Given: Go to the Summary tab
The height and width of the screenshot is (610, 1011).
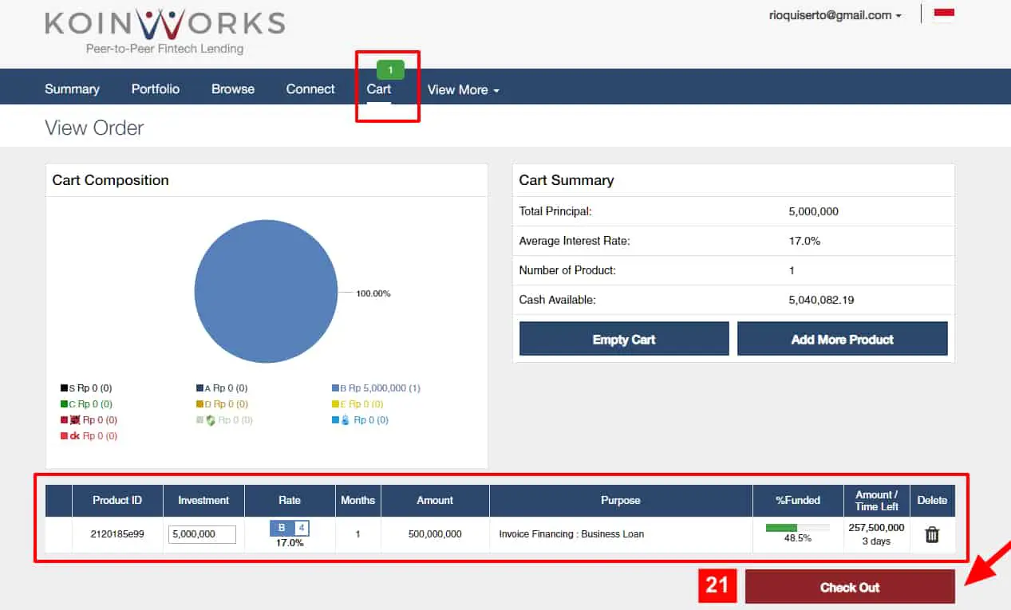Looking at the screenshot, I should [x=71, y=89].
